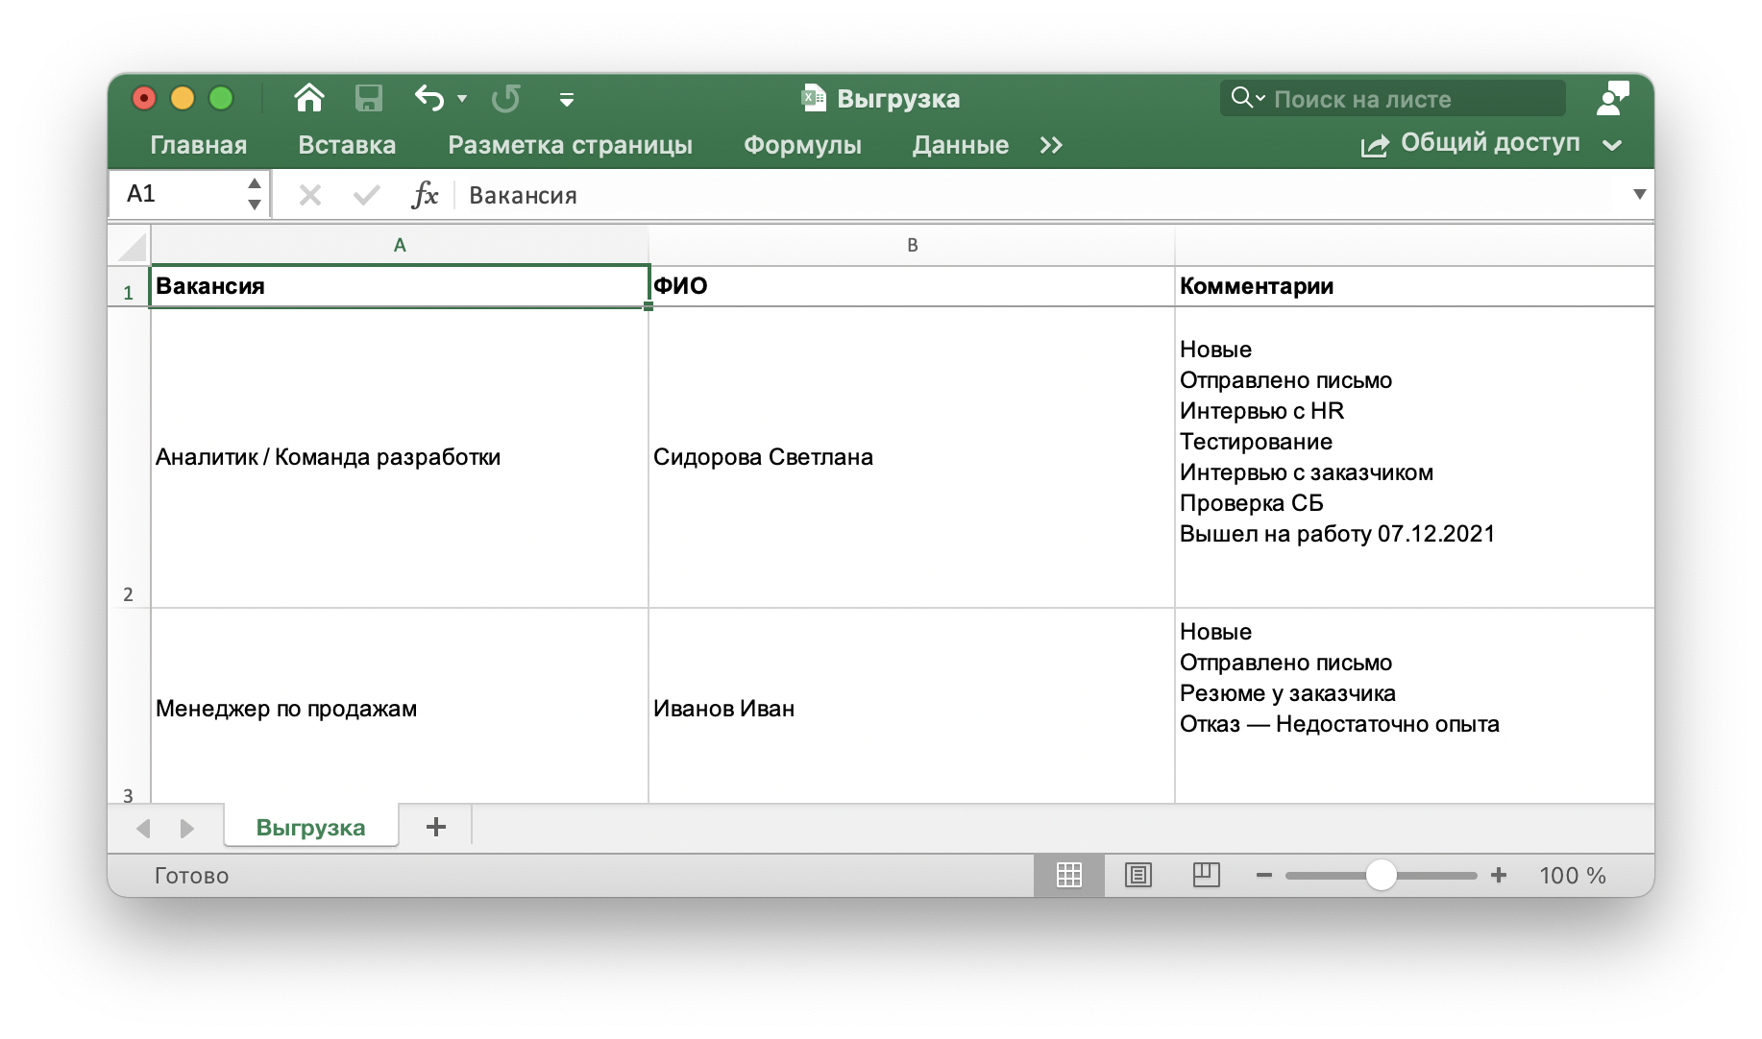
Task: Click zoom out minus button
Action: click(x=1264, y=875)
